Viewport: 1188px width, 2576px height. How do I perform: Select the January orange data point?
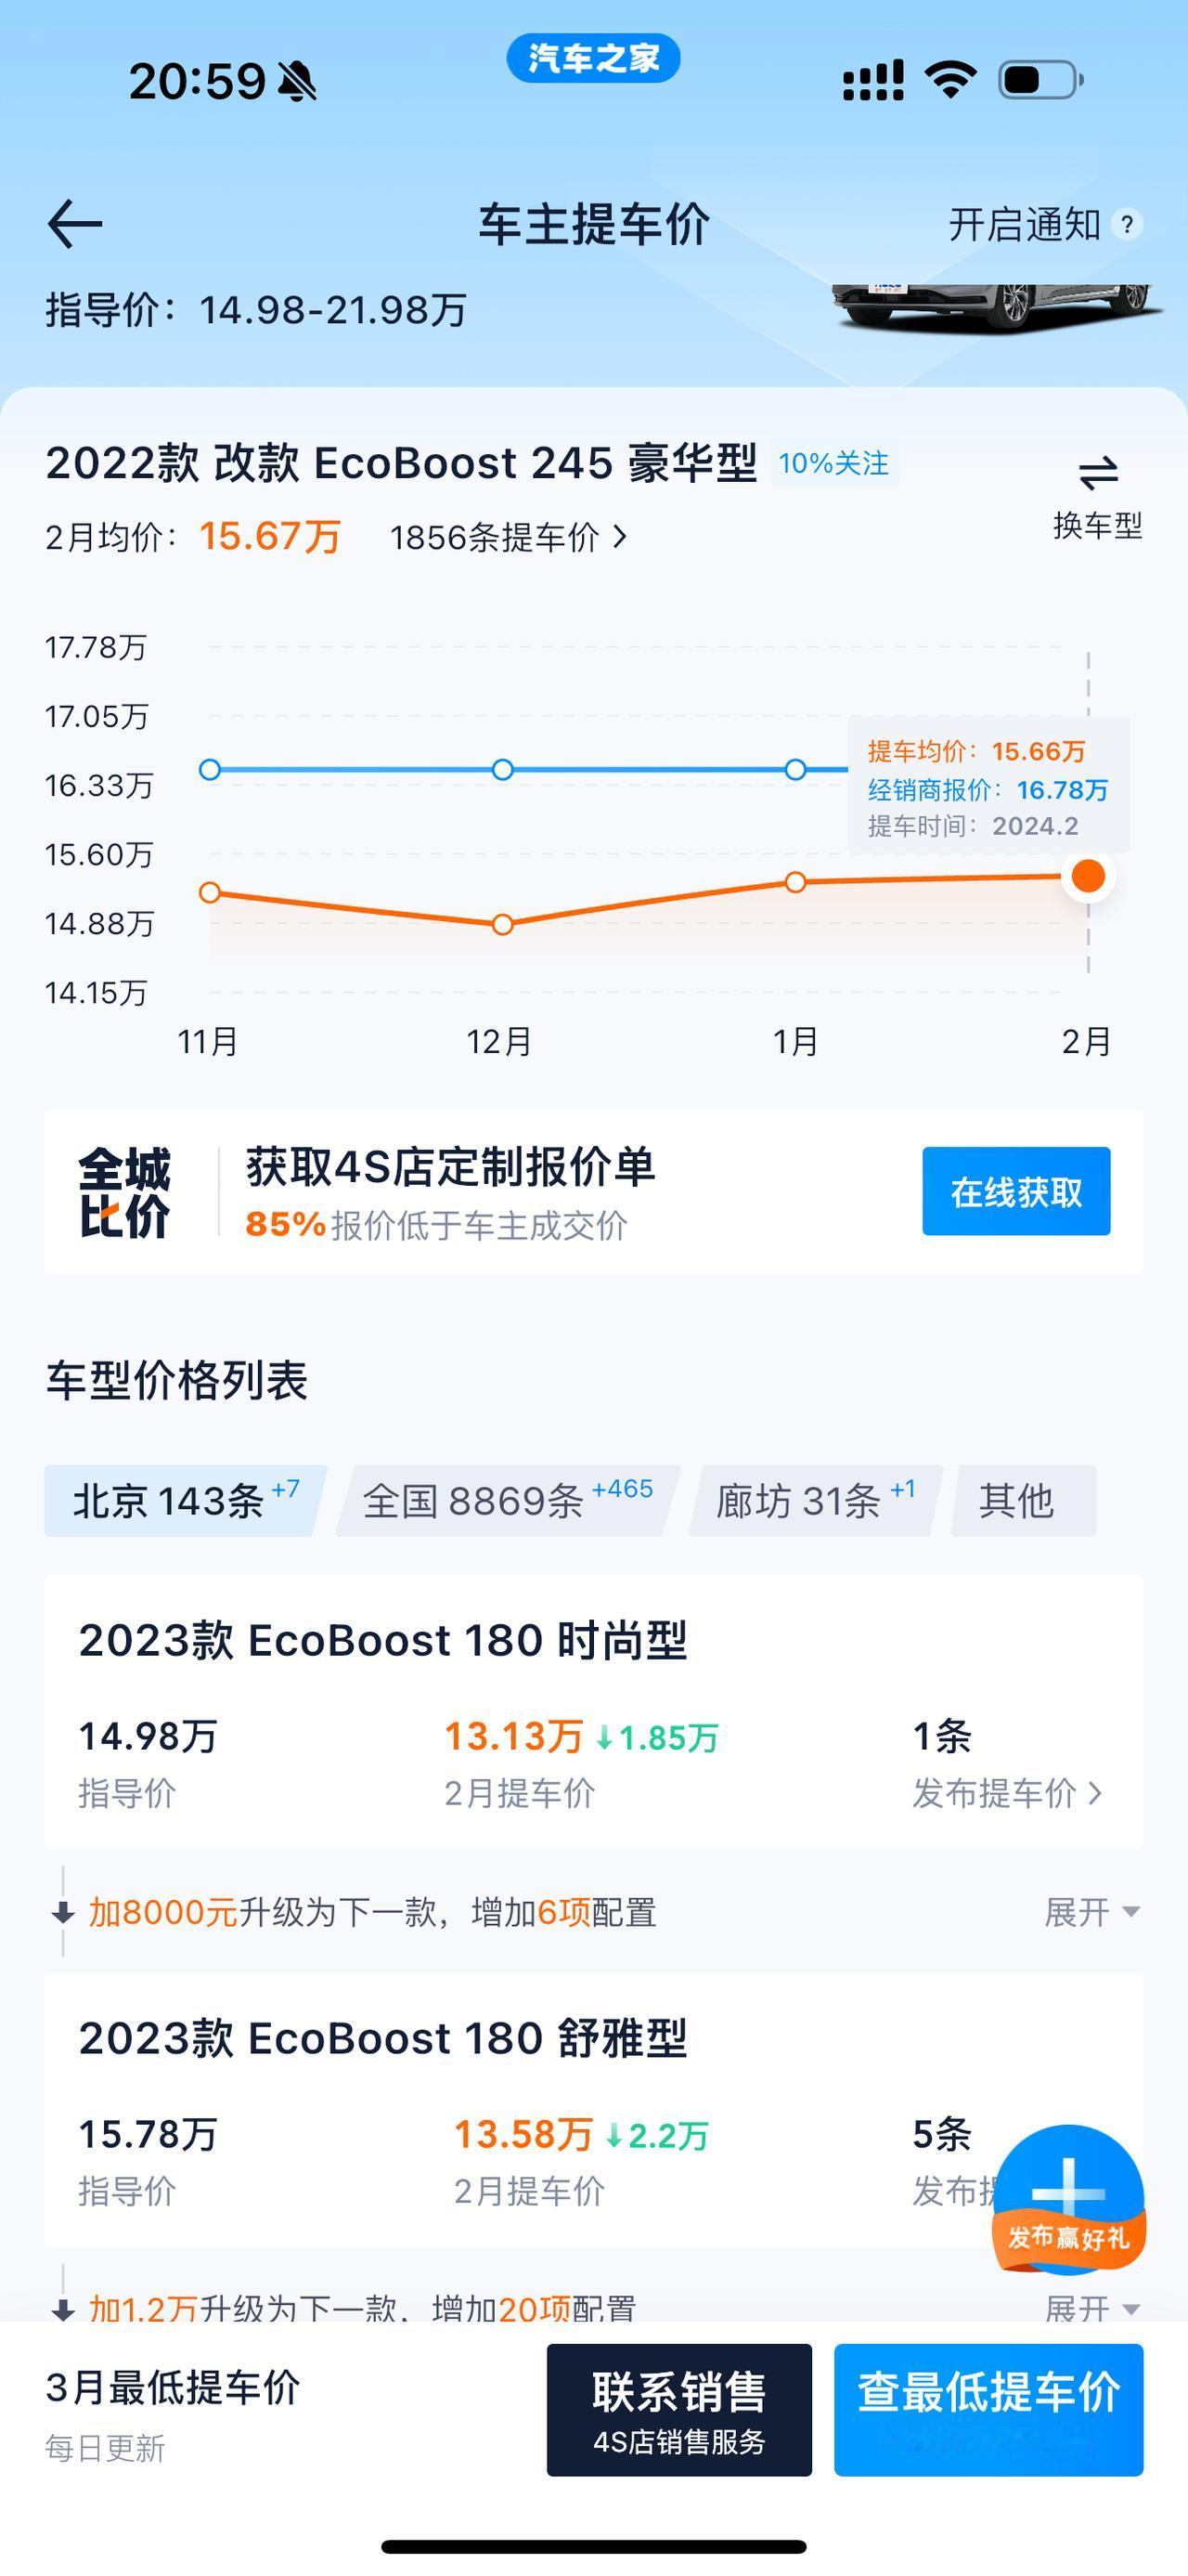(795, 882)
